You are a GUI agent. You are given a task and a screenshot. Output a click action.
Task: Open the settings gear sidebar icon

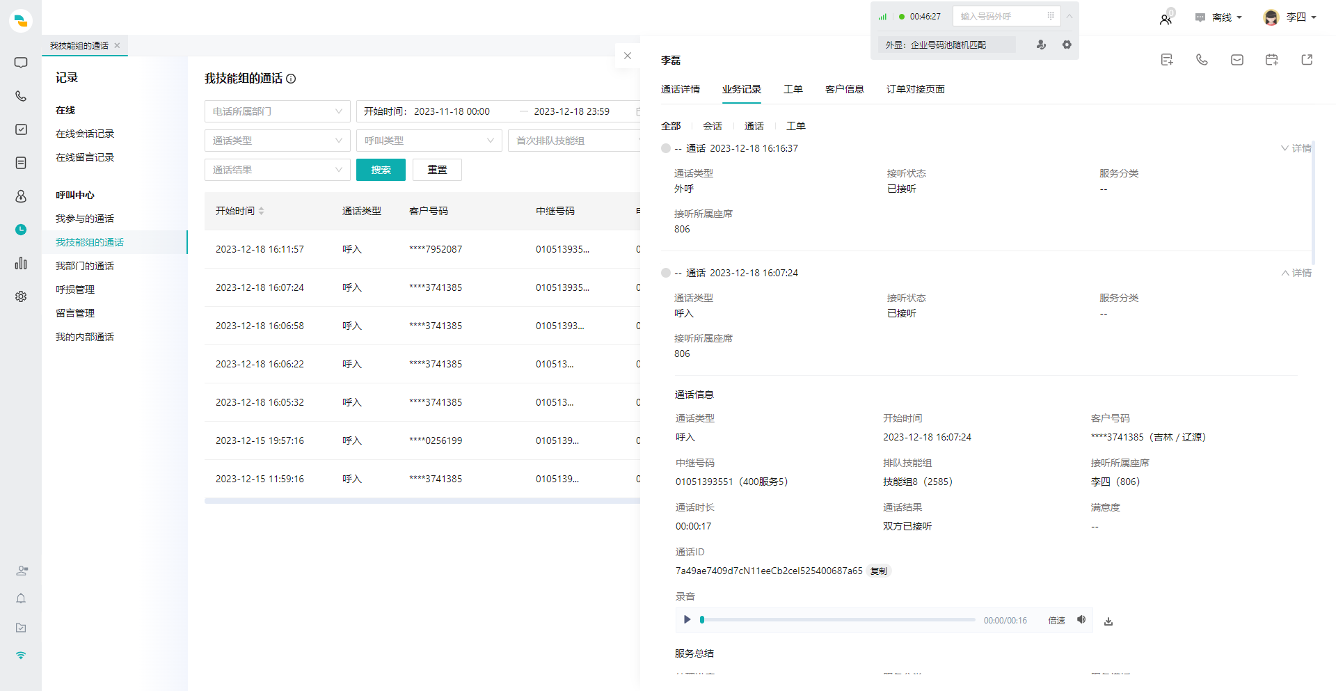[21, 296]
